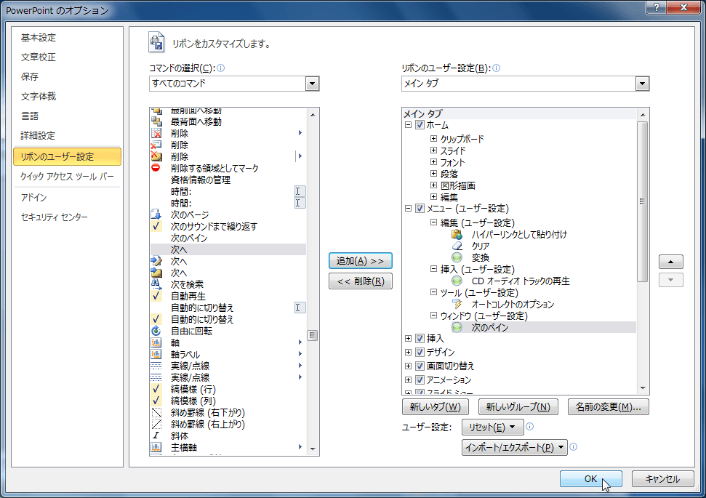Click the info icon beside コマンドの選択

220,68
